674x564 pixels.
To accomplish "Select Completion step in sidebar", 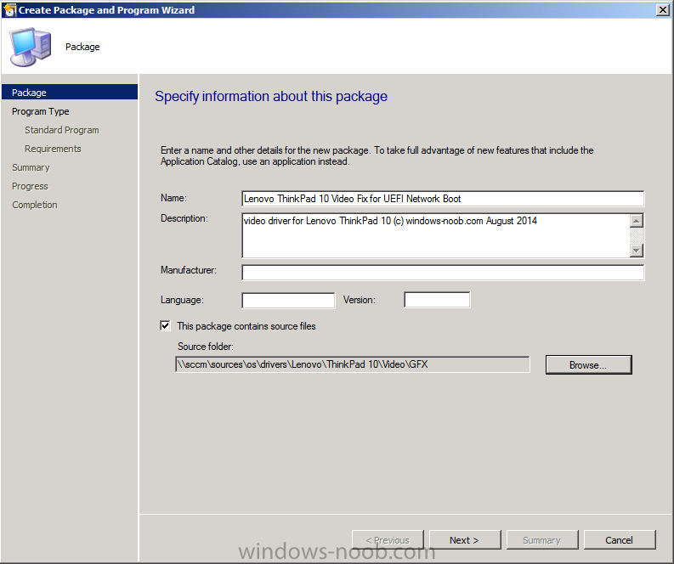I will [35, 205].
